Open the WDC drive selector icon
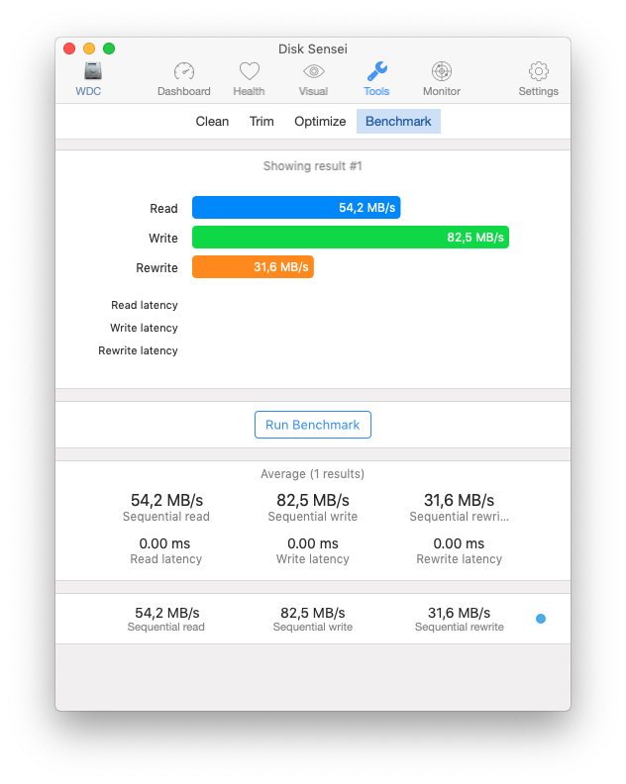Image resolution: width=626 pixels, height=784 pixels. (92, 71)
